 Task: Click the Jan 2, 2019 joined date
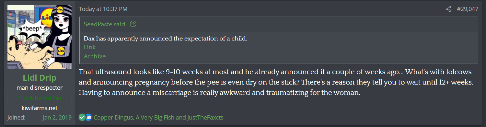(x=57, y=117)
